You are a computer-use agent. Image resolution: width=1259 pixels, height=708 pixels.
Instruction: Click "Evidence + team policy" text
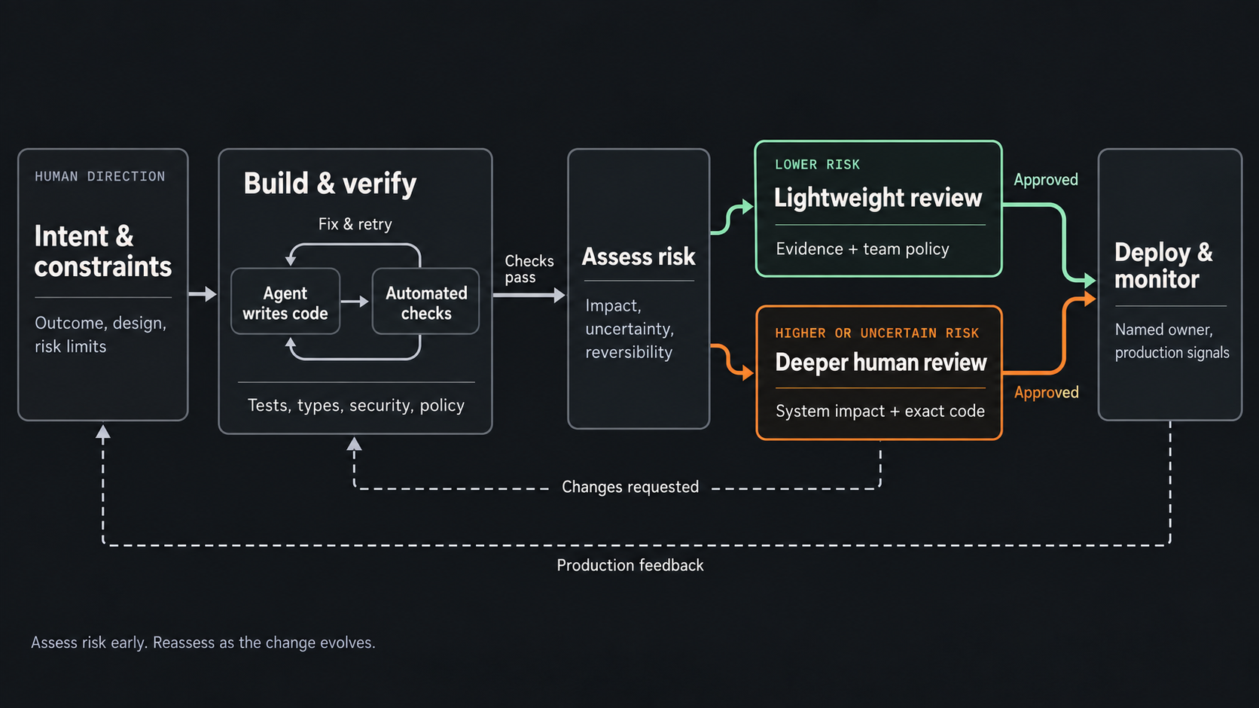click(x=862, y=249)
